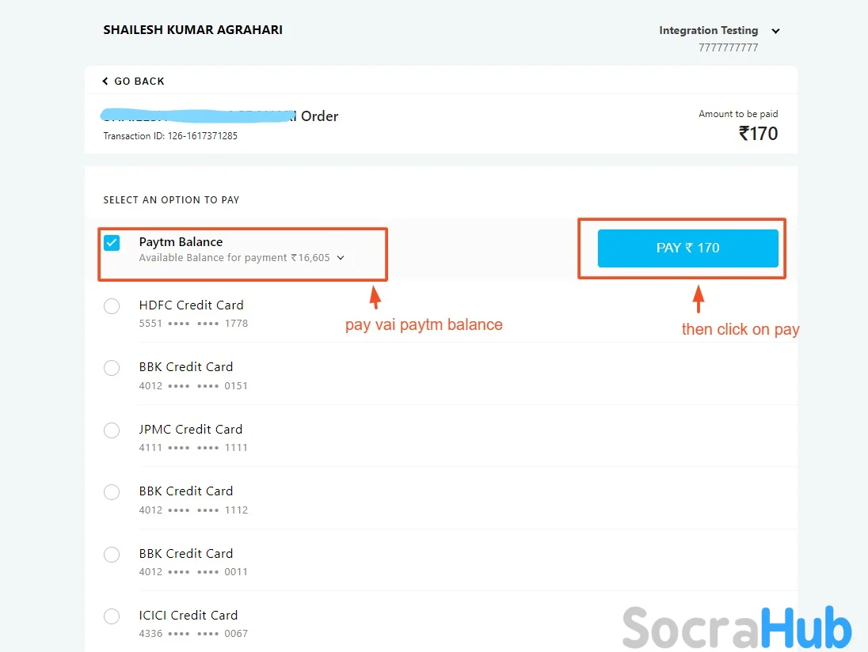Click the ICICI Credit Card label
The image size is (868, 652).
[x=188, y=615]
